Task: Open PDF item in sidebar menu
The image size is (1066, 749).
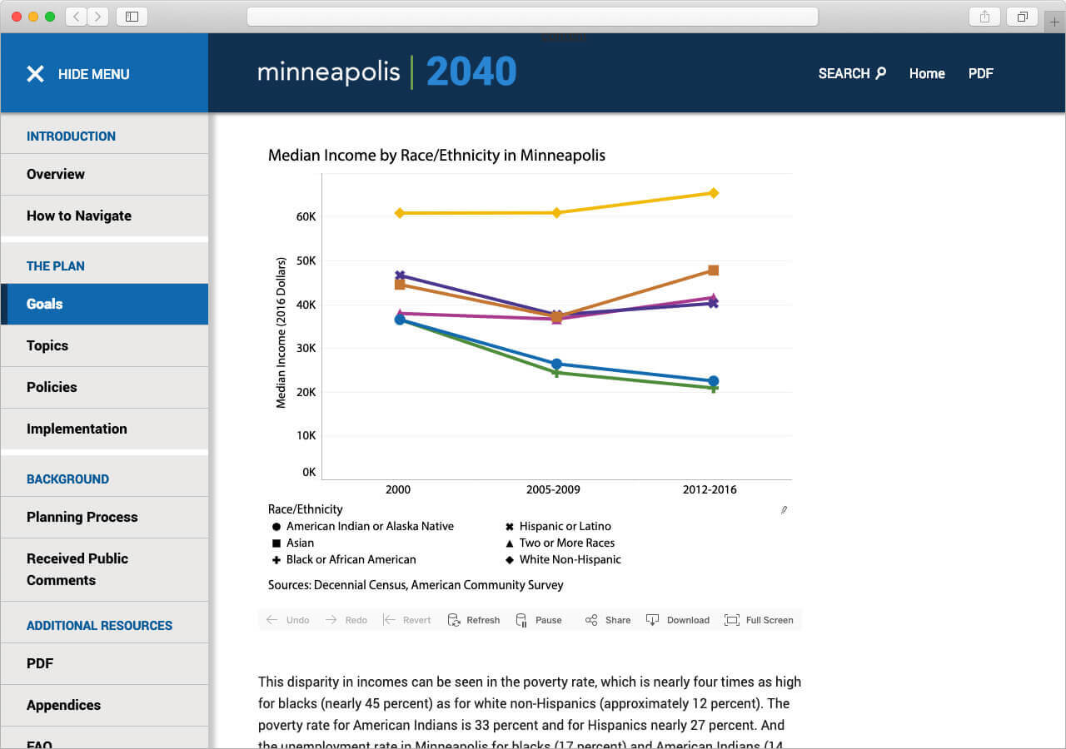Action: (x=104, y=663)
